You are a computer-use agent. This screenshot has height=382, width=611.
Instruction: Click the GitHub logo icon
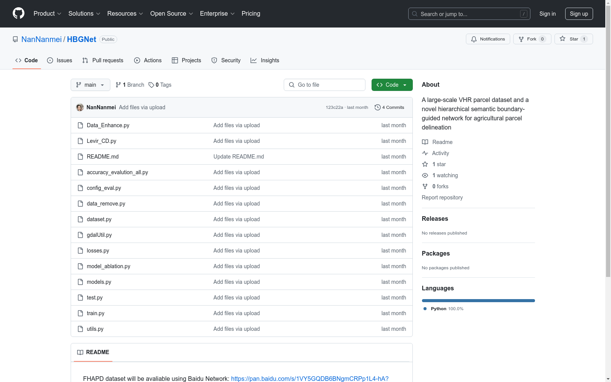(18, 13)
